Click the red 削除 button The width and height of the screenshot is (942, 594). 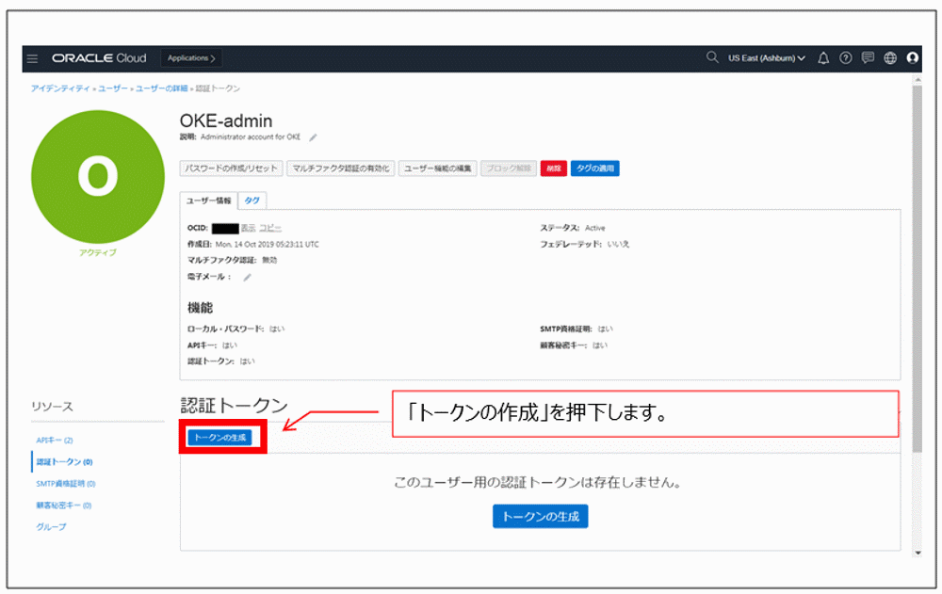[553, 169]
